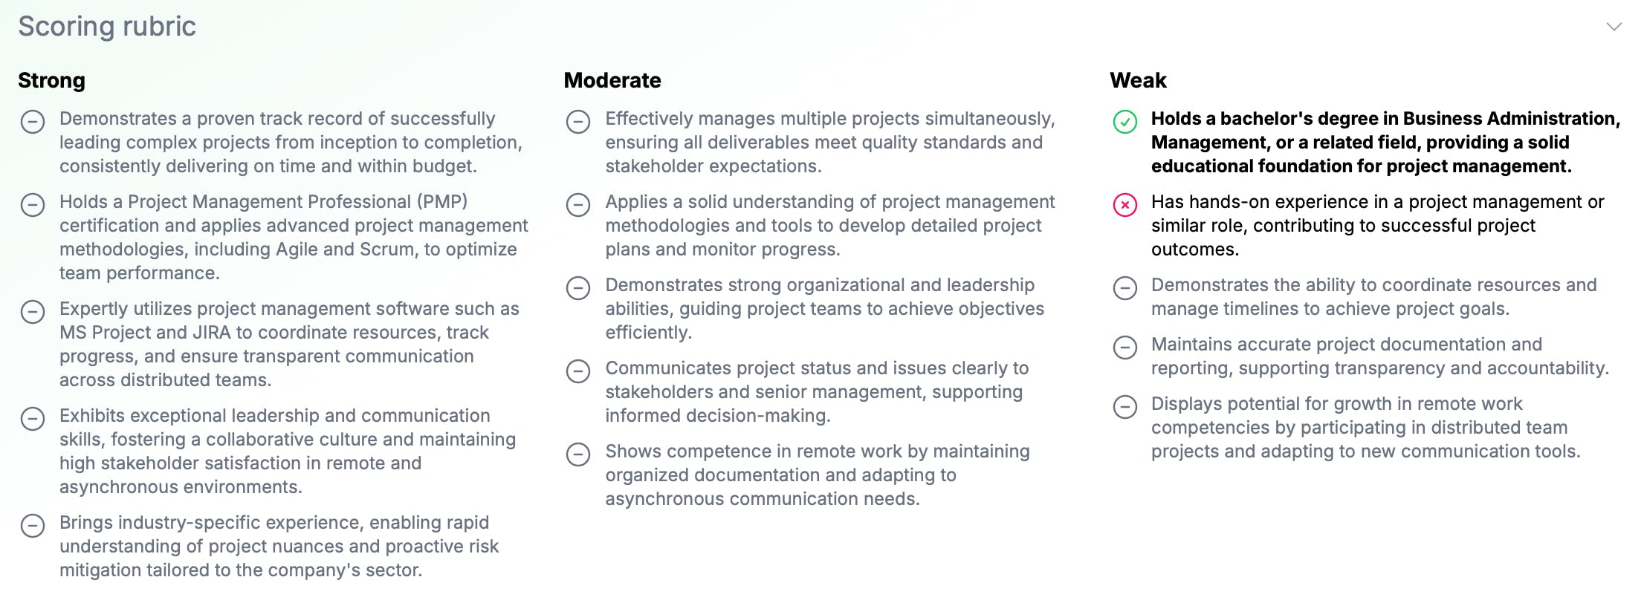Click status icon for coordinate resources and timelines criterion
This screenshot has height=603, width=1644.
point(1124,287)
